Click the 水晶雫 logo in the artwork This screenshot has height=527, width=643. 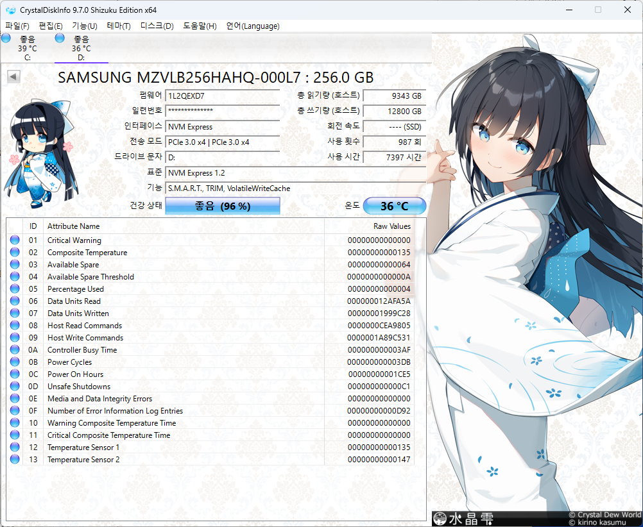point(463,519)
